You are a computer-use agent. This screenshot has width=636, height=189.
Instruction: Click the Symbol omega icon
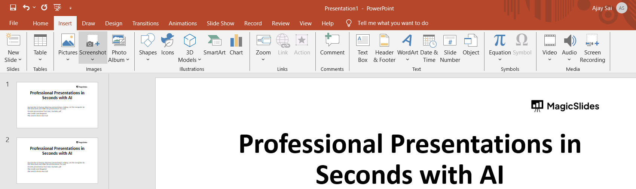522,40
